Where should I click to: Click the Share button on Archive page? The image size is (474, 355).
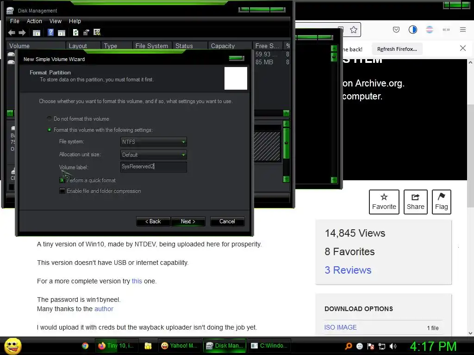pos(415,202)
